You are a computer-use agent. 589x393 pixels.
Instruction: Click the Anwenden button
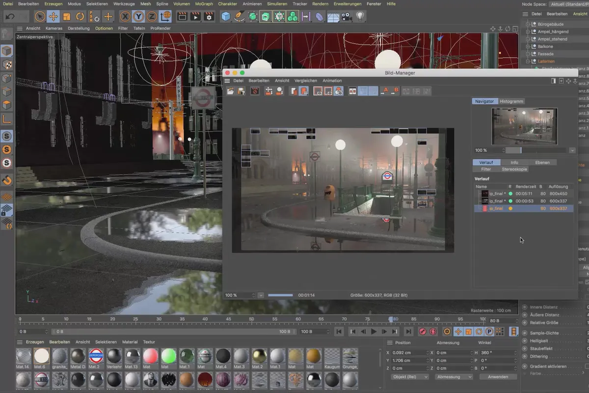coord(498,377)
